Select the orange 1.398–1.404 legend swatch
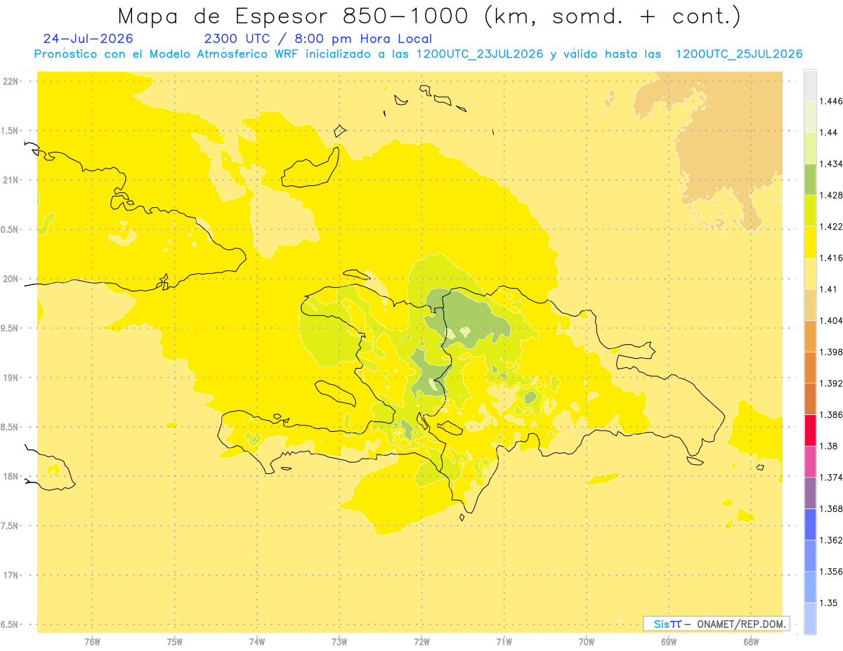 click(810, 336)
